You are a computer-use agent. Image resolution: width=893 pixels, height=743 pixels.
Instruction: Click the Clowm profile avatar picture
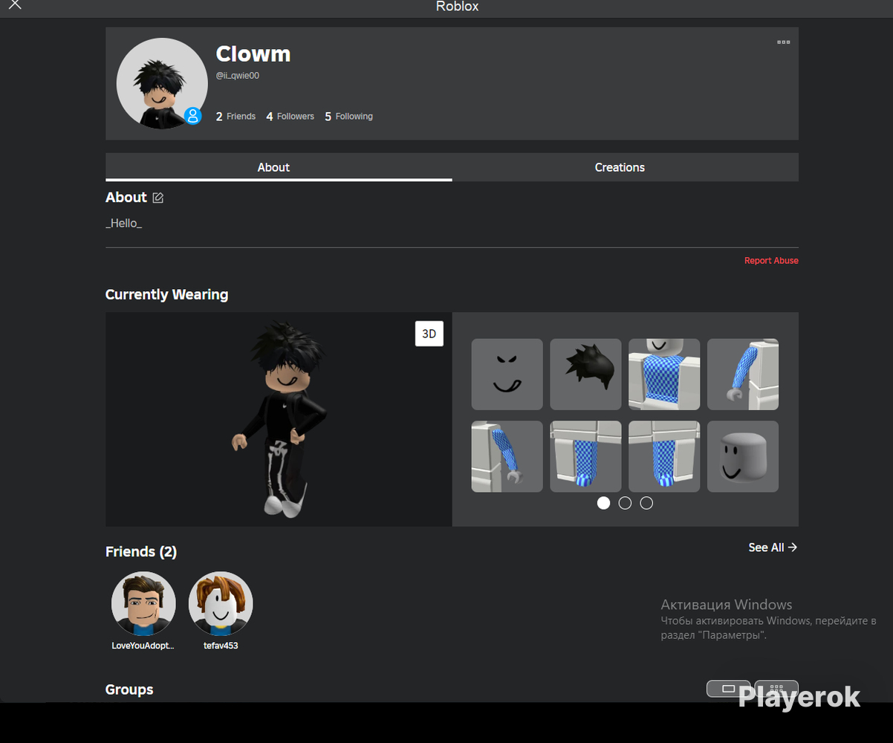click(162, 83)
